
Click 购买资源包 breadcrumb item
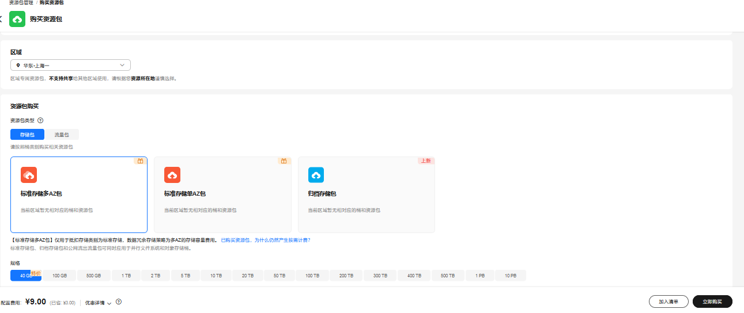[x=51, y=3]
